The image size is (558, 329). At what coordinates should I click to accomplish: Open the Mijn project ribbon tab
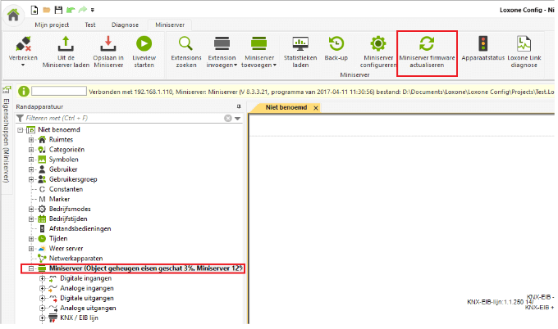coord(52,25)
